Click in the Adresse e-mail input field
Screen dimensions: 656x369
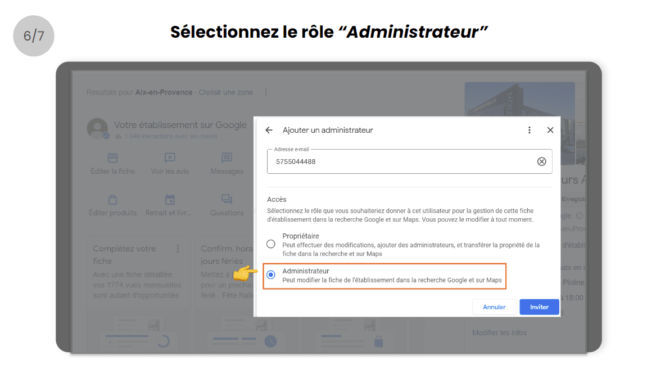[409, 161]
